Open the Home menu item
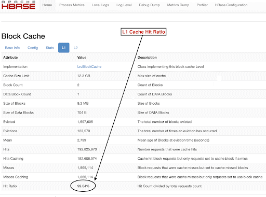The width and height of the screenshot is (266, 197). (x=47, y=5)
